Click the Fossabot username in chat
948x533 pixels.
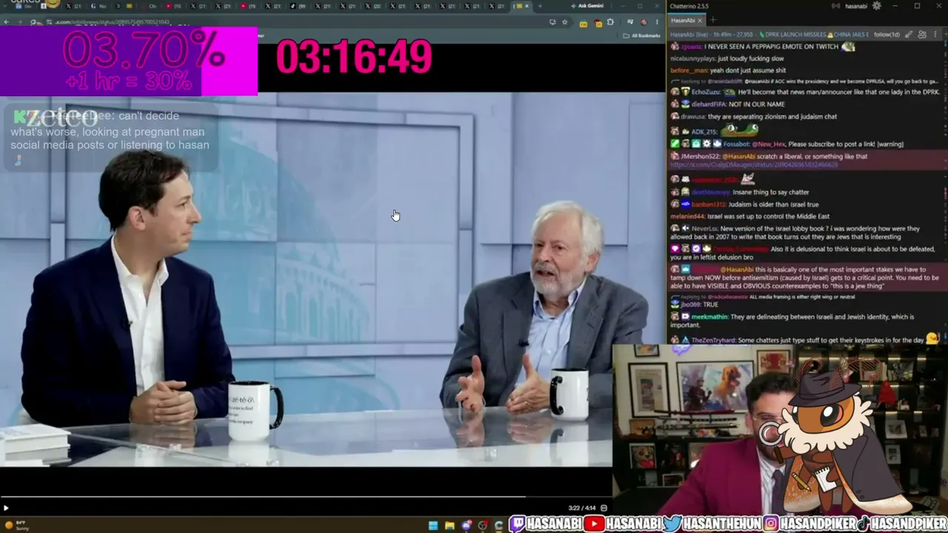coord(736,144)
